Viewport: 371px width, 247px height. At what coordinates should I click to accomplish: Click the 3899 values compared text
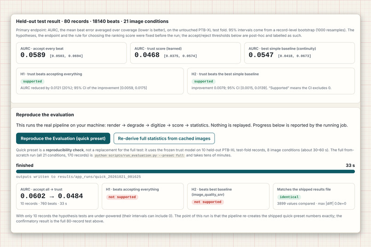tap(312, 203)
